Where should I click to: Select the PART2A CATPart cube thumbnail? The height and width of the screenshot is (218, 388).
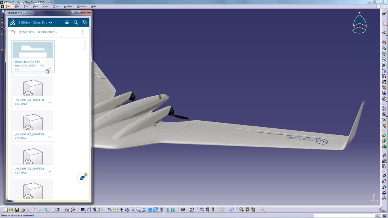pyautogui.click(x=33, y=122)
